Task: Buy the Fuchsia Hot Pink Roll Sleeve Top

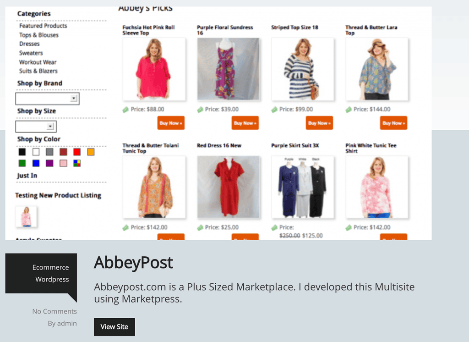Action: click(171, 123)
